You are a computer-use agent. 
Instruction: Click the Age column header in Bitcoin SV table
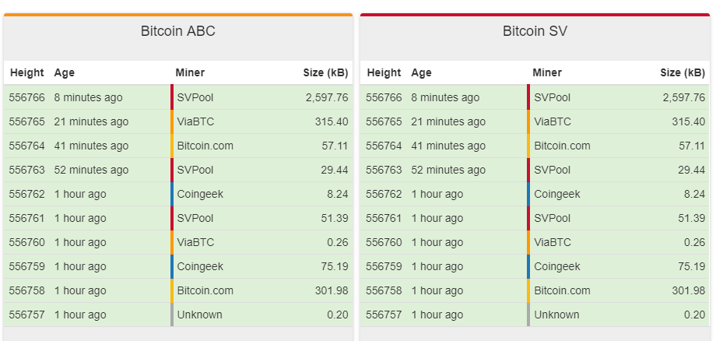click(x=421, y=73)
